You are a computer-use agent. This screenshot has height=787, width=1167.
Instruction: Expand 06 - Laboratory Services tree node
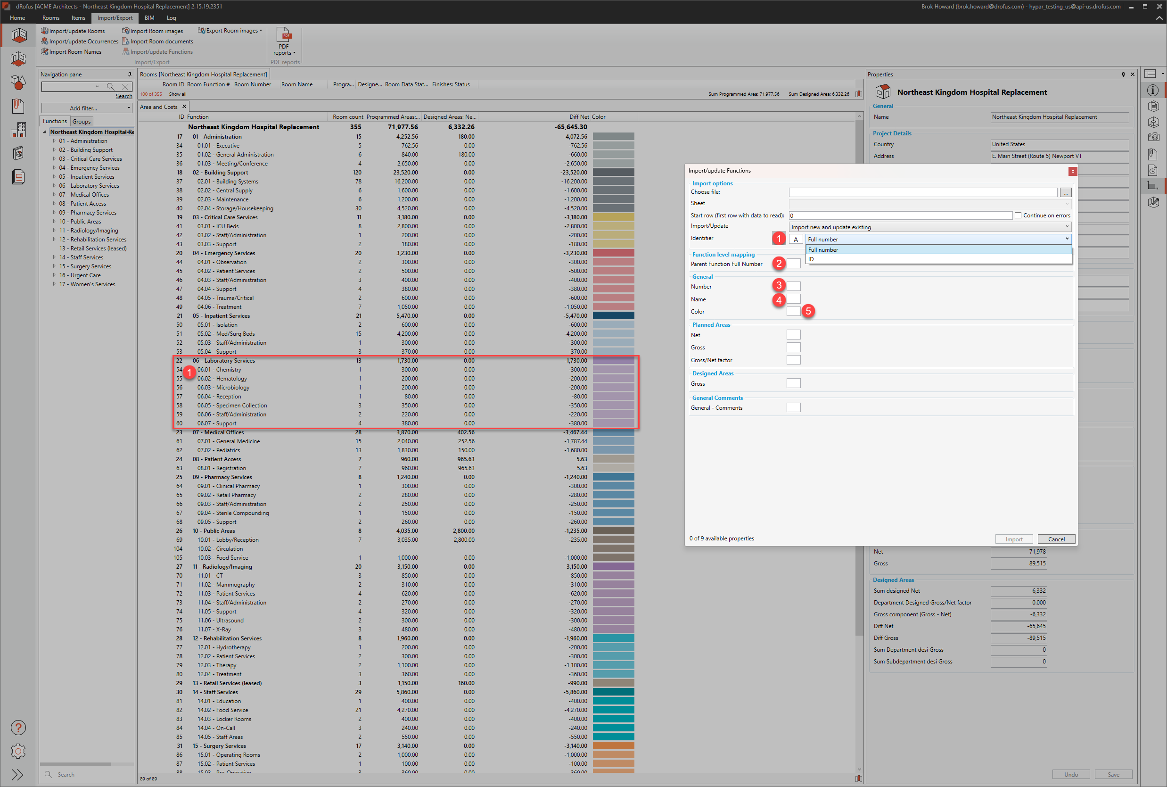point(54,186)
